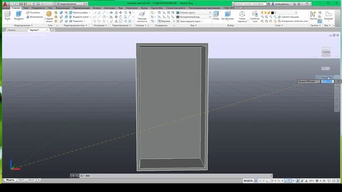Select the Ящик (Box) solid tool
342x192 pixels.
pos(7,15)
